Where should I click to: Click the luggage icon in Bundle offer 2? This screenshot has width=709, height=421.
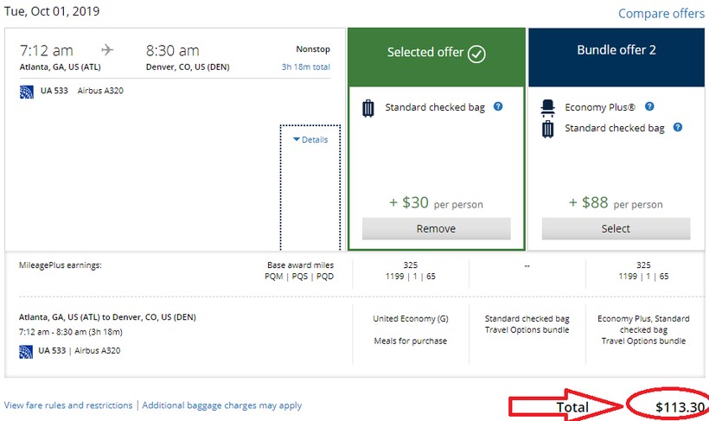548,129
